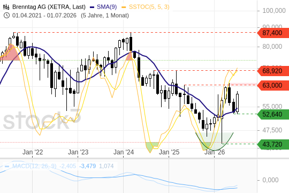The image size is (289, 193).
Task: Click the Jan '25 time axis label
Action: click(x=169, y=152)
